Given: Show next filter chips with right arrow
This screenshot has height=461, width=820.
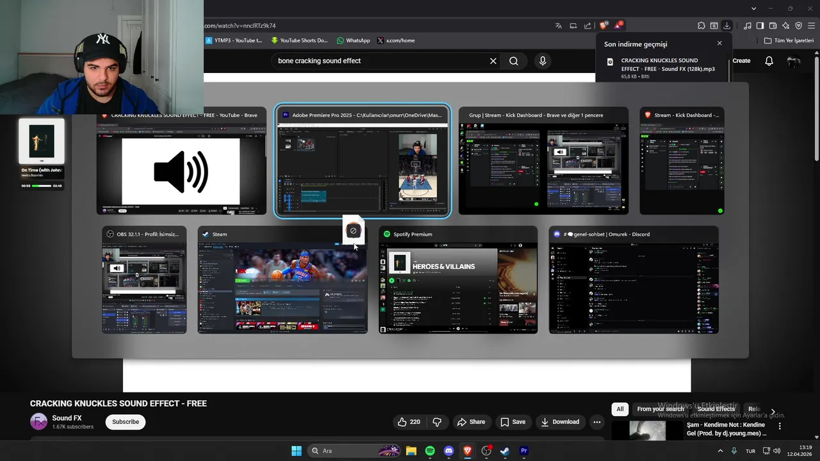Looking at the screenshot, I should (773, 411).
